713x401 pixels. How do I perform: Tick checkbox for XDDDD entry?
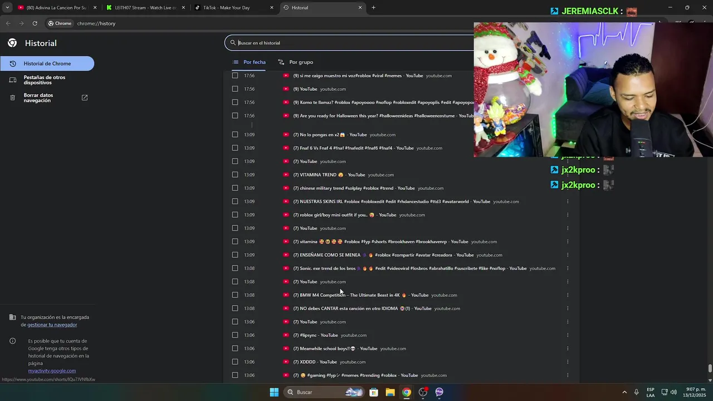[x=235, y=362]
